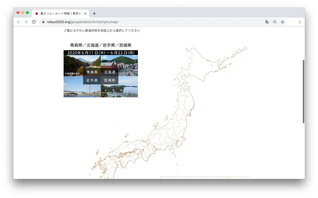Click the 青森県／北海道／岩手県／宮城県 heading

click(x=101, y=45)
